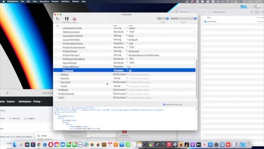
Task: Click Acidanthera/GoldenGate PickerVariant value
Action: (144, 55)
